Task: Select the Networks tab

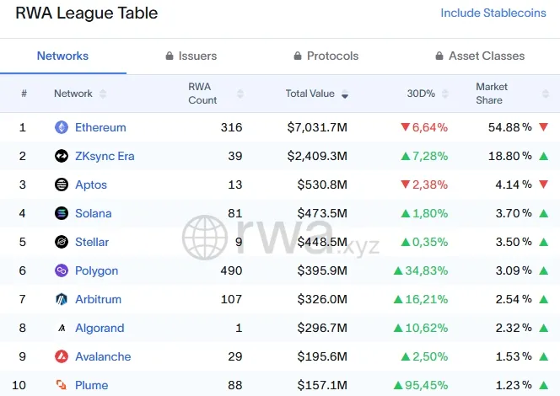Action: (x=62, y=56)
